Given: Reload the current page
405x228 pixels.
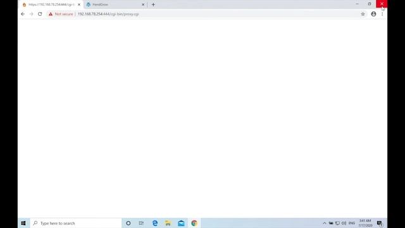Looking at the screenshot, I should 40,14.
